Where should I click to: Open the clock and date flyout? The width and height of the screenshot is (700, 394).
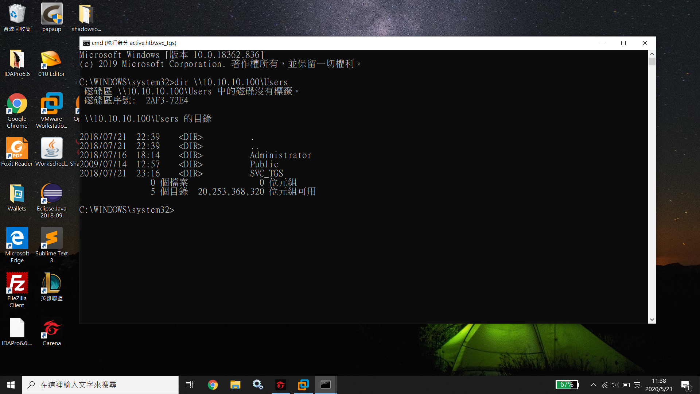point(659,385)
